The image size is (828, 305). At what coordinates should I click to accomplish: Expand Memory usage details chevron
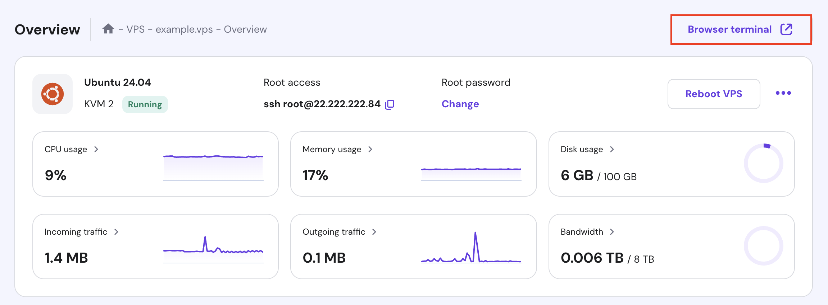point(370,149)
